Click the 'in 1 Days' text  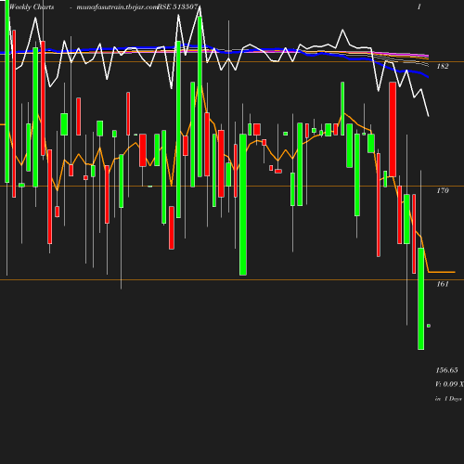(448, 399)
